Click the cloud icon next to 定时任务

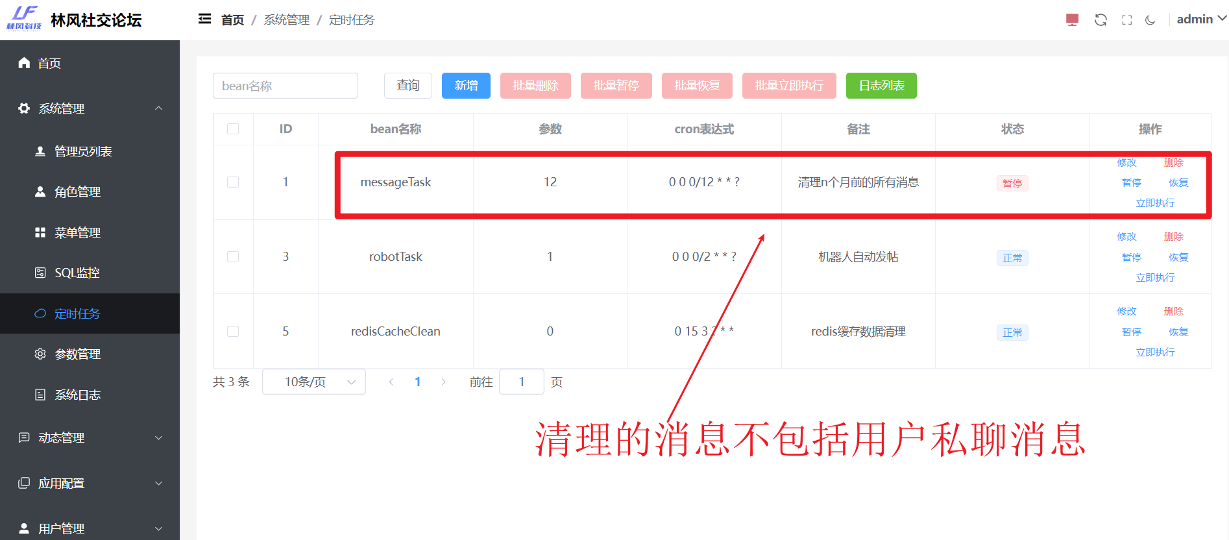[40, 313]
